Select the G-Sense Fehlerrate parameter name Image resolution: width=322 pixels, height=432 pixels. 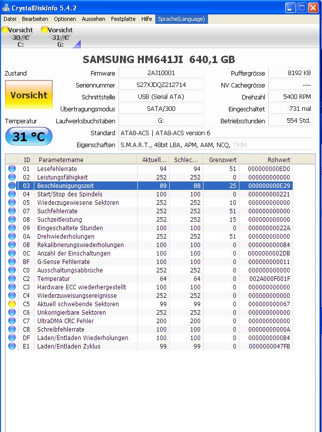coord(64,261)
